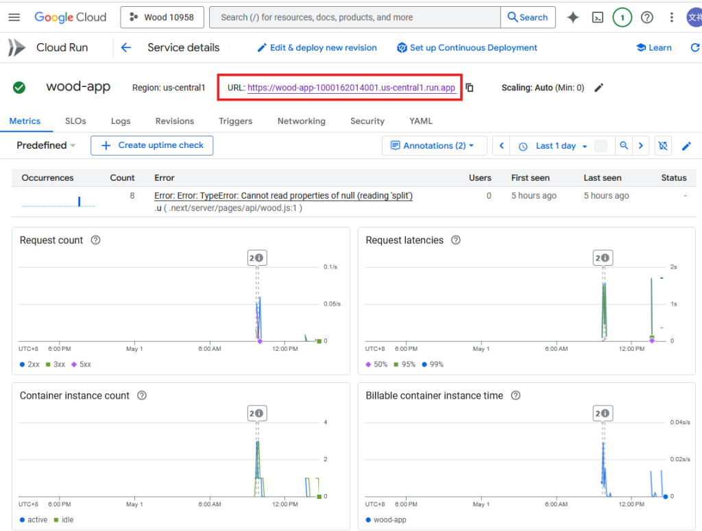This screenshot has height=531, width=702.
Task: Click the blue Search button
Action: pos(528,17)
